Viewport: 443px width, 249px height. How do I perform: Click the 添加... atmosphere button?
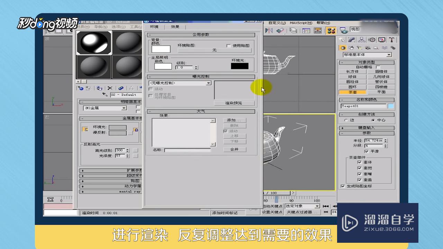pyautogui.click(x=234, y=120)
